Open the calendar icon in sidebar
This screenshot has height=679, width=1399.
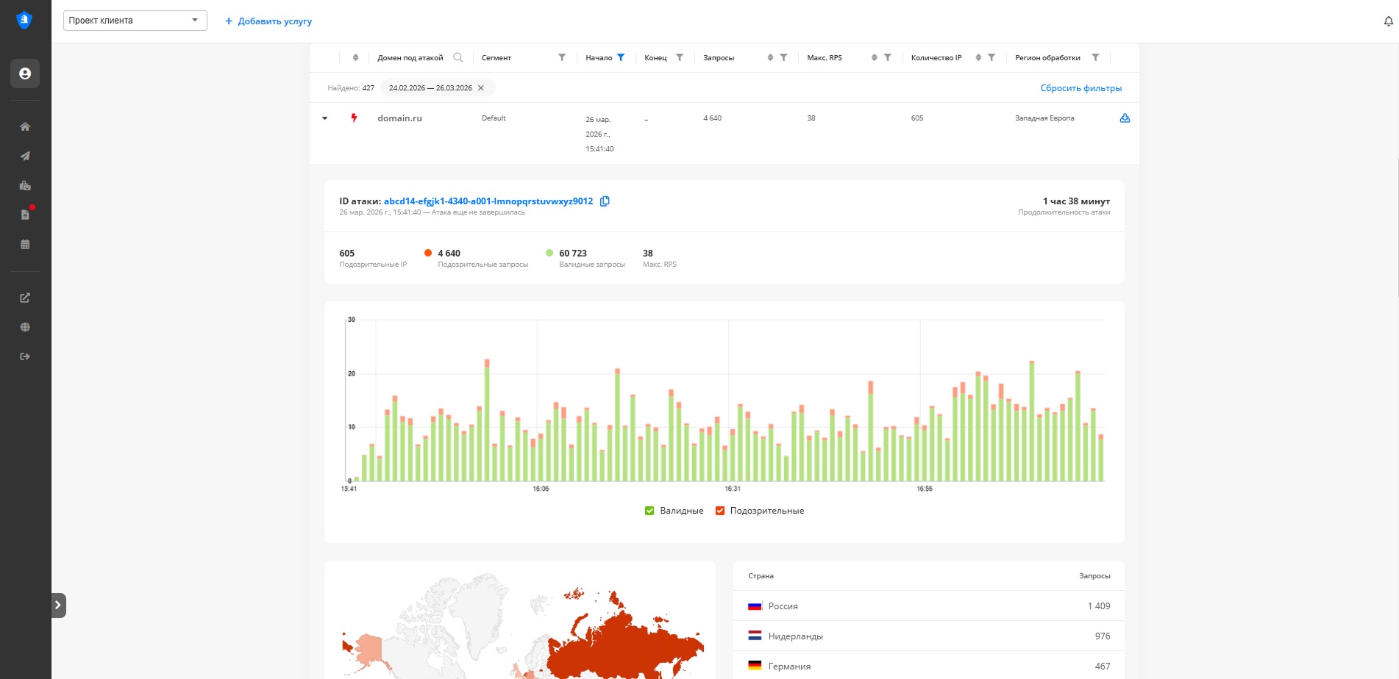tap(25, 244)
